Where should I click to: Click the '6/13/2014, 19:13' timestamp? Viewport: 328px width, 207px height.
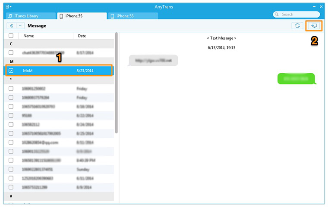(x=221, y=48)
